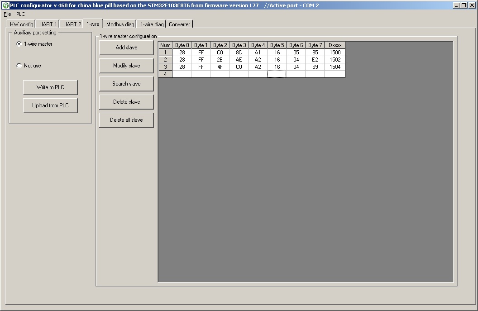Screen dimensions: 478x311
Task: Click the Byte 4 column header
Action: [258, 45]
